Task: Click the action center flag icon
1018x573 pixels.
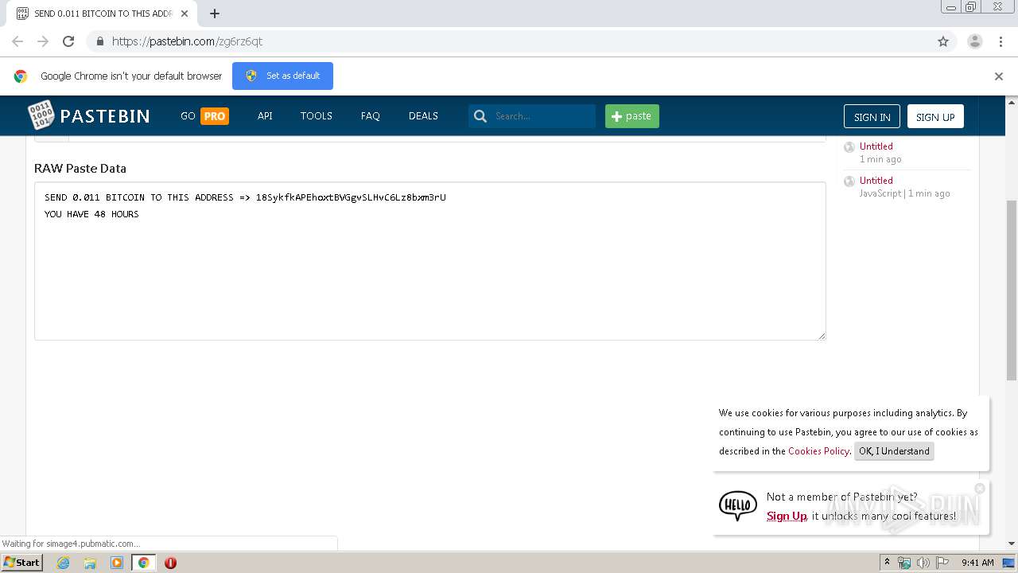Action: coord(942,563)
